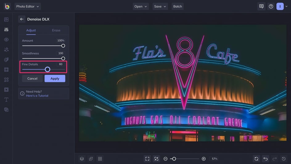Click the fit to screen icon
The image size is (291, 164).
tap(147, 159)
